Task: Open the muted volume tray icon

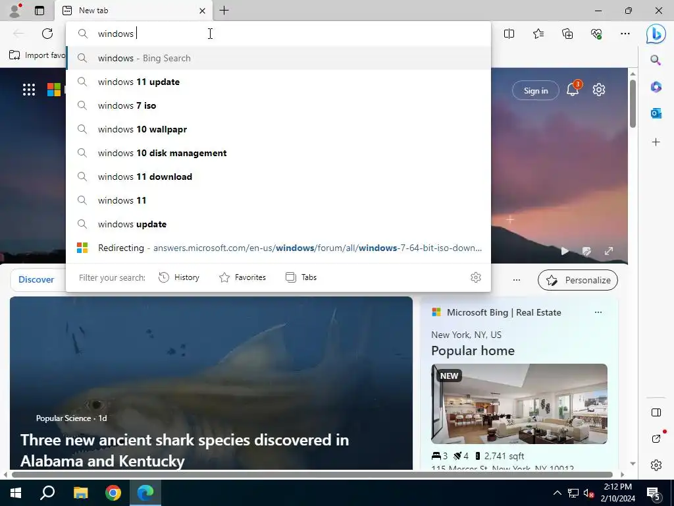Action: pos(588,493)
